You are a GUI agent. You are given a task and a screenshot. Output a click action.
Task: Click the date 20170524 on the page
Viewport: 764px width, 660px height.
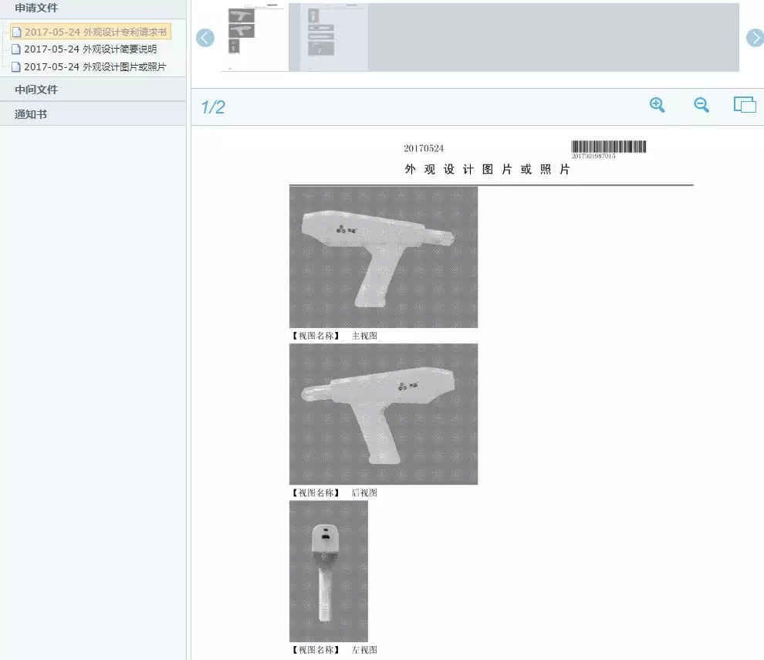click(x=424, y=148)
